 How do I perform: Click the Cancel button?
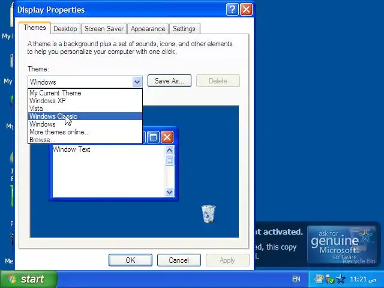179,260
